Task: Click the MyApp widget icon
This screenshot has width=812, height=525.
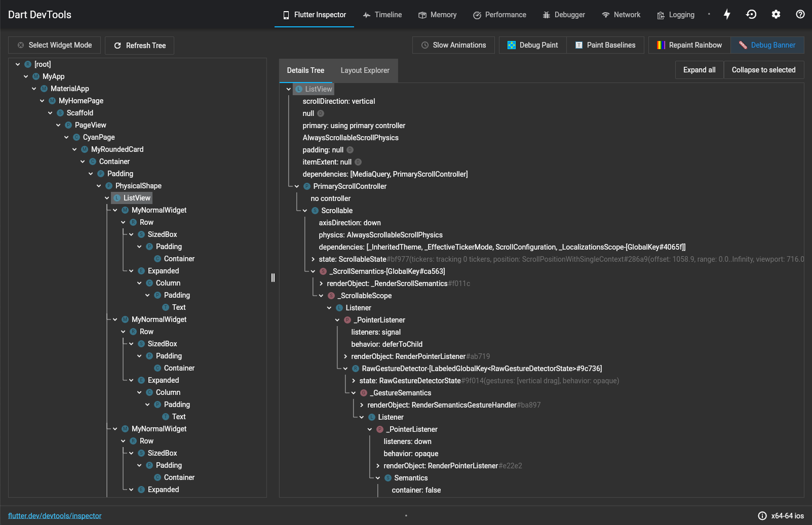Action: click(36, 76)
